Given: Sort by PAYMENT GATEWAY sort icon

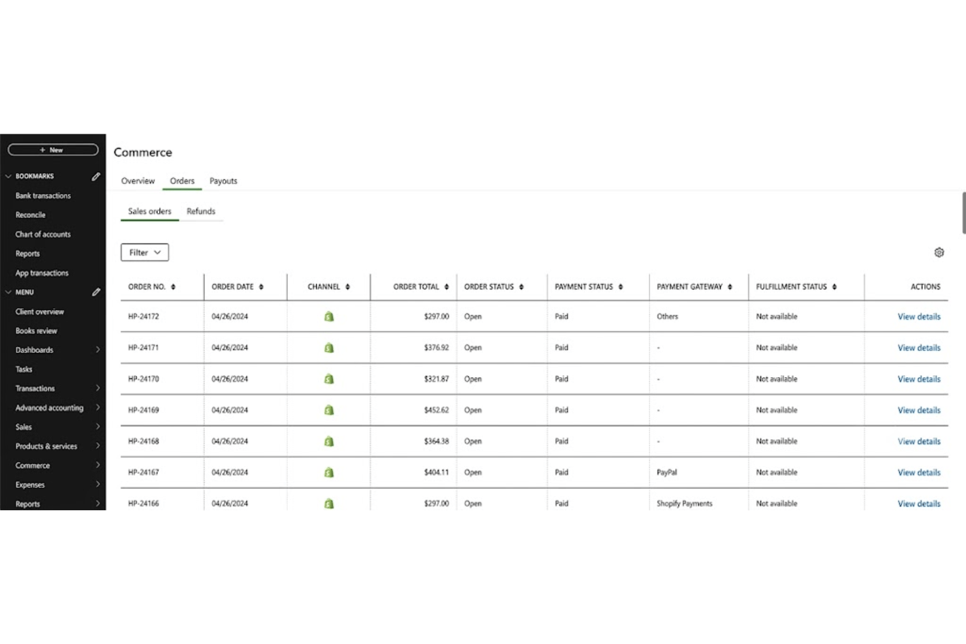Looking at the screenshot, I should click(x=730, y=287).
